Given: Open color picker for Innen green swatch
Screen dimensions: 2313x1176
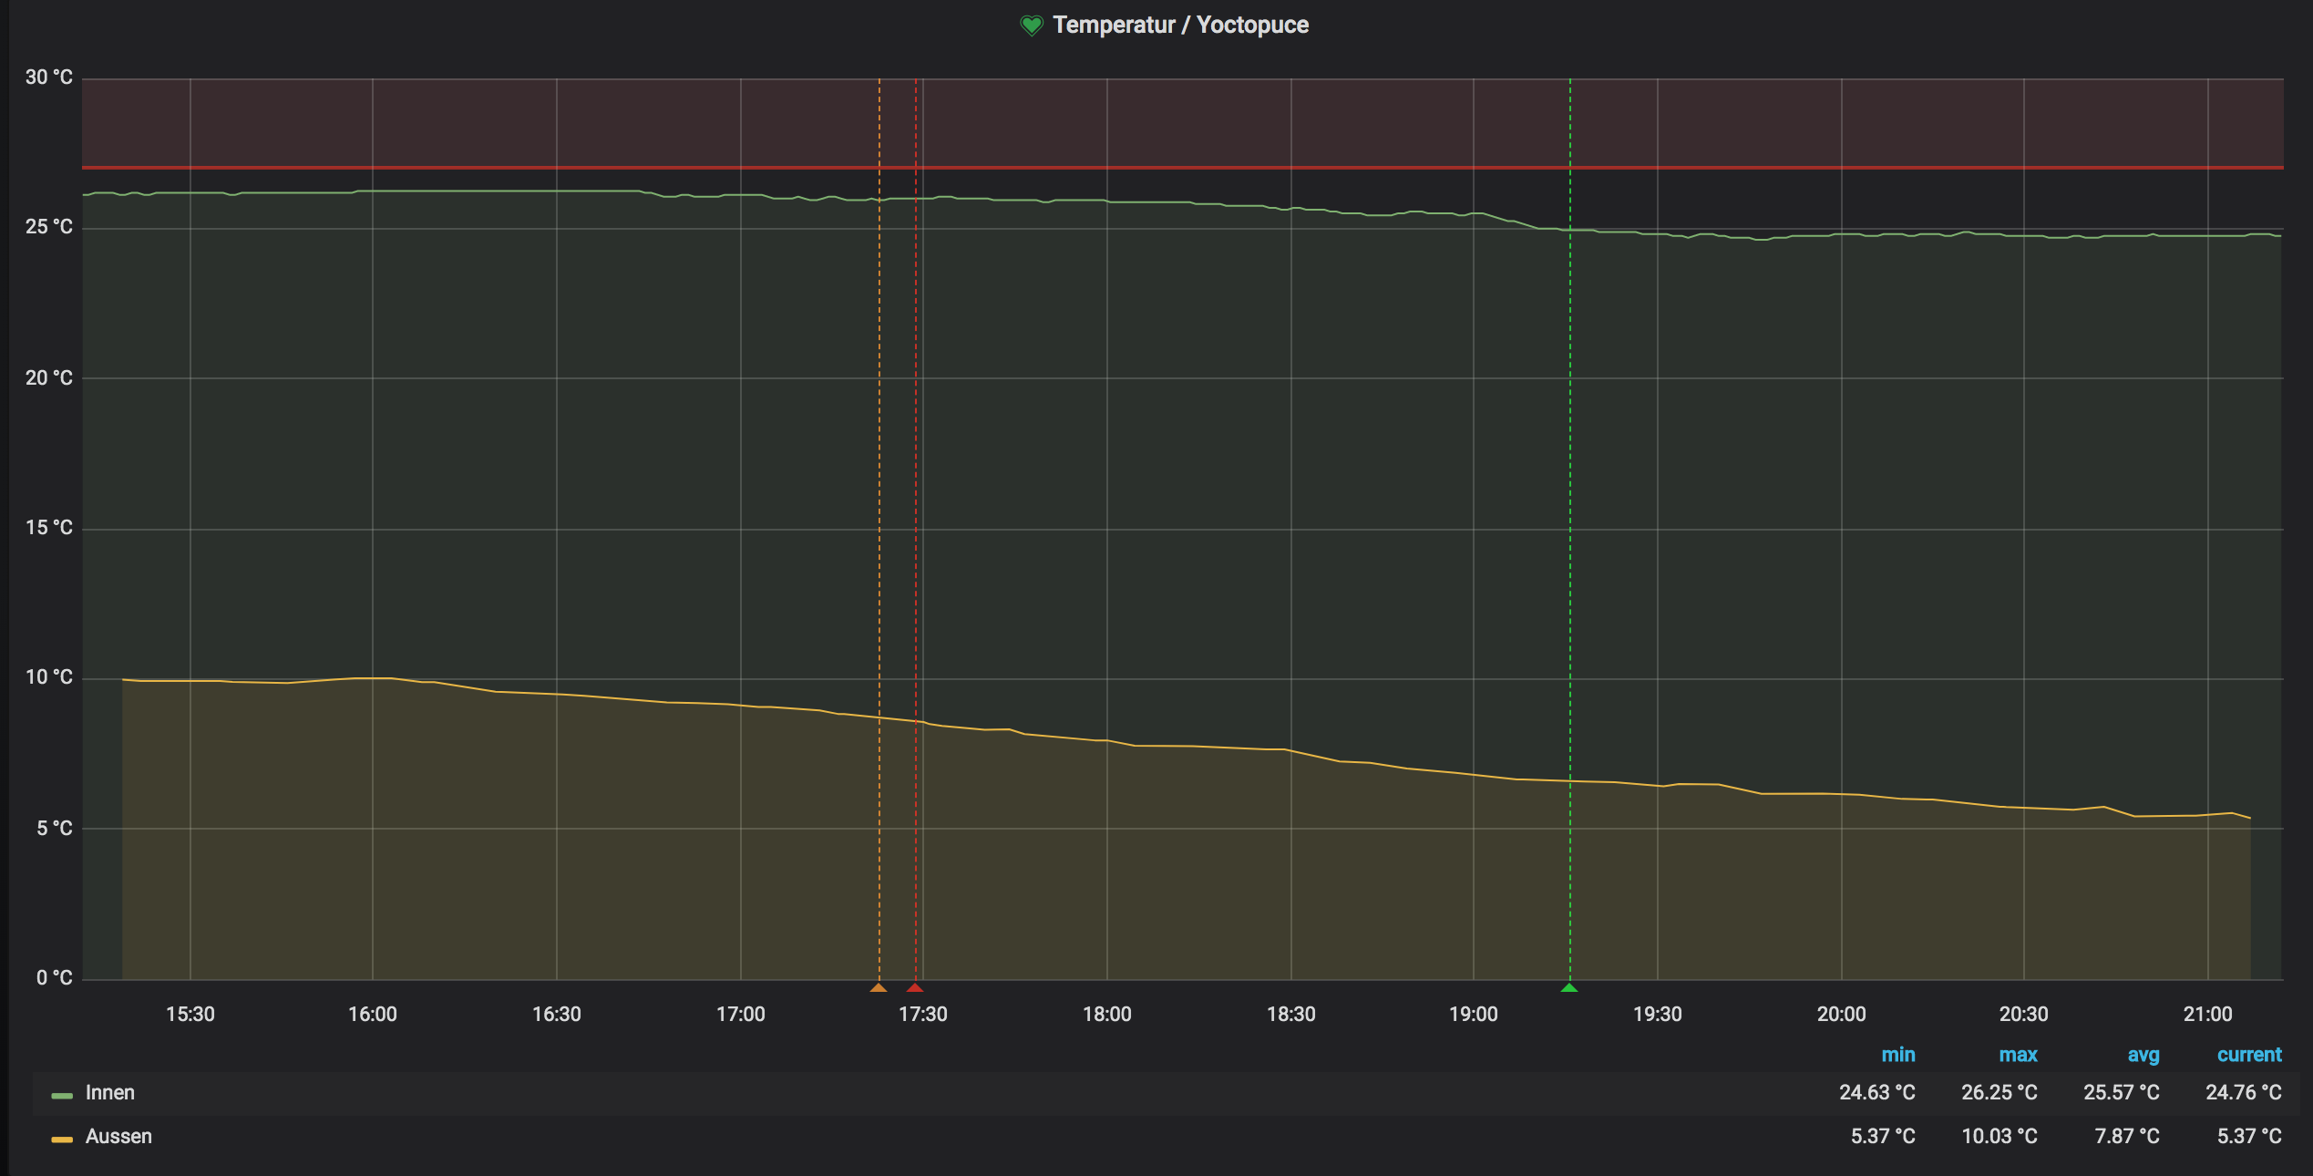Looking at the screenshot, I should point(62,1095).
